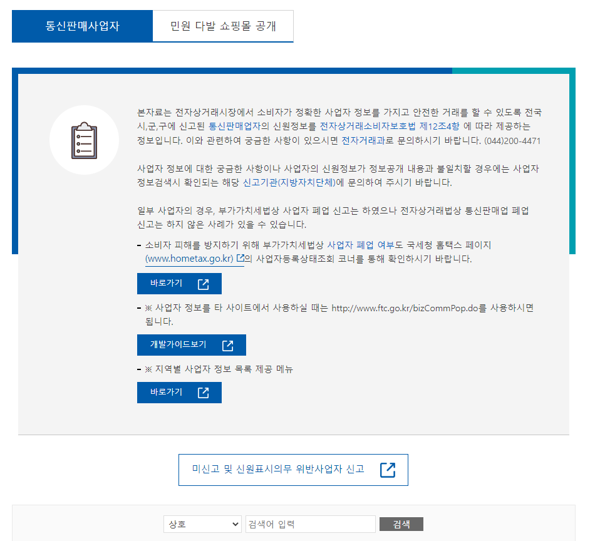
Task: Click the 전자거래과 link
Action: tap(363, 141)
